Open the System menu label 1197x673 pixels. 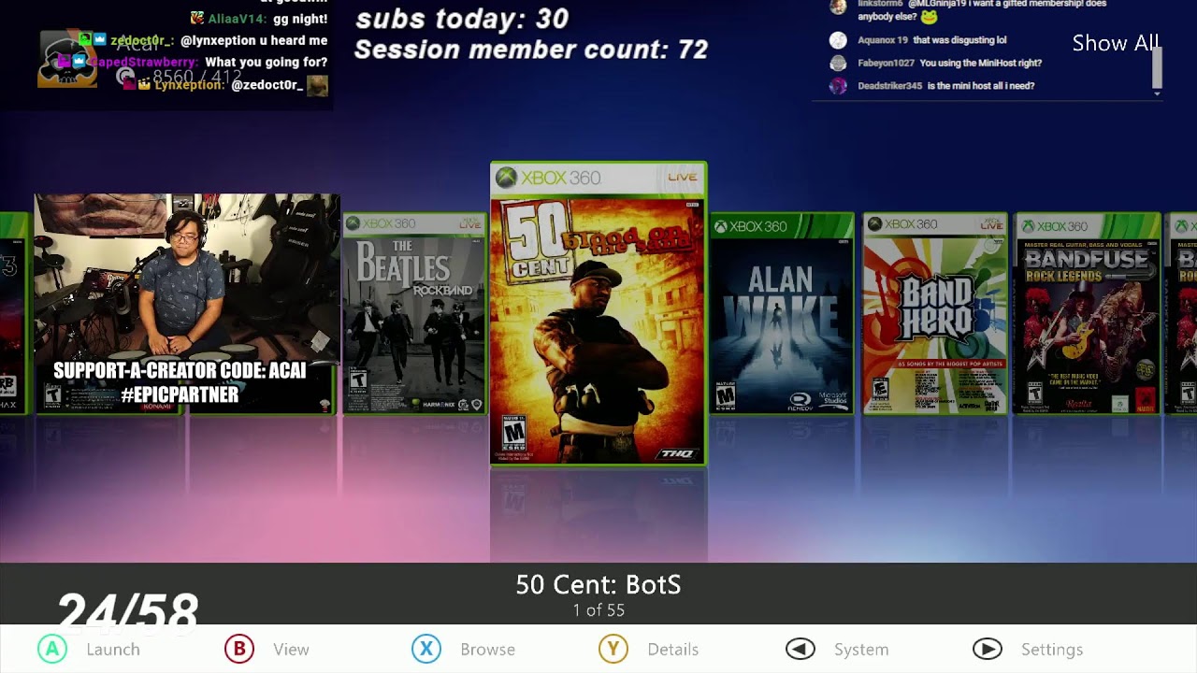861,650
